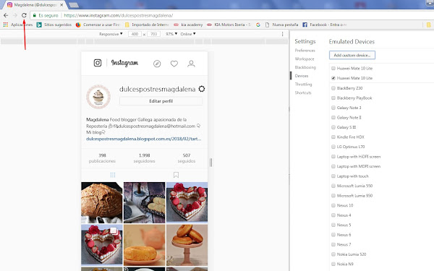Open the dulcespostresmagdalena blogspot link
The image size is (434, 271).
click(144, 139)
